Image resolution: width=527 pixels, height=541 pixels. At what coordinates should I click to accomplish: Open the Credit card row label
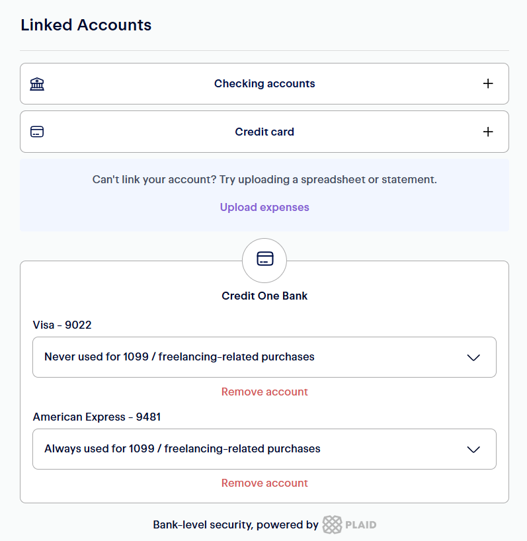(264, 132)
